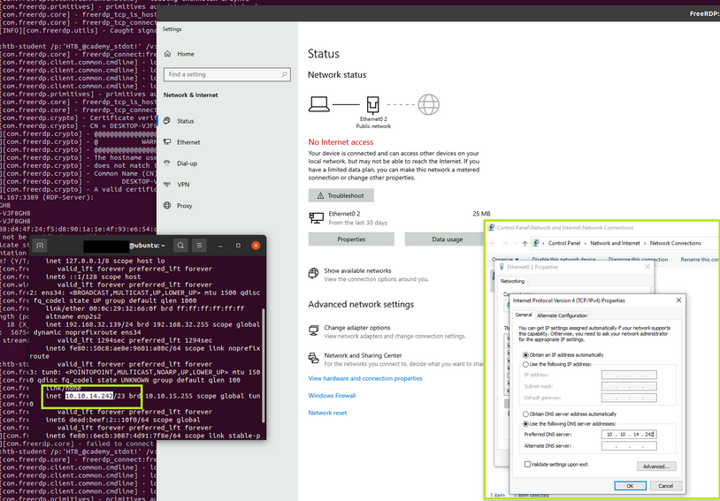
Task: Click Show available networks text
Action: click(357, 270)
